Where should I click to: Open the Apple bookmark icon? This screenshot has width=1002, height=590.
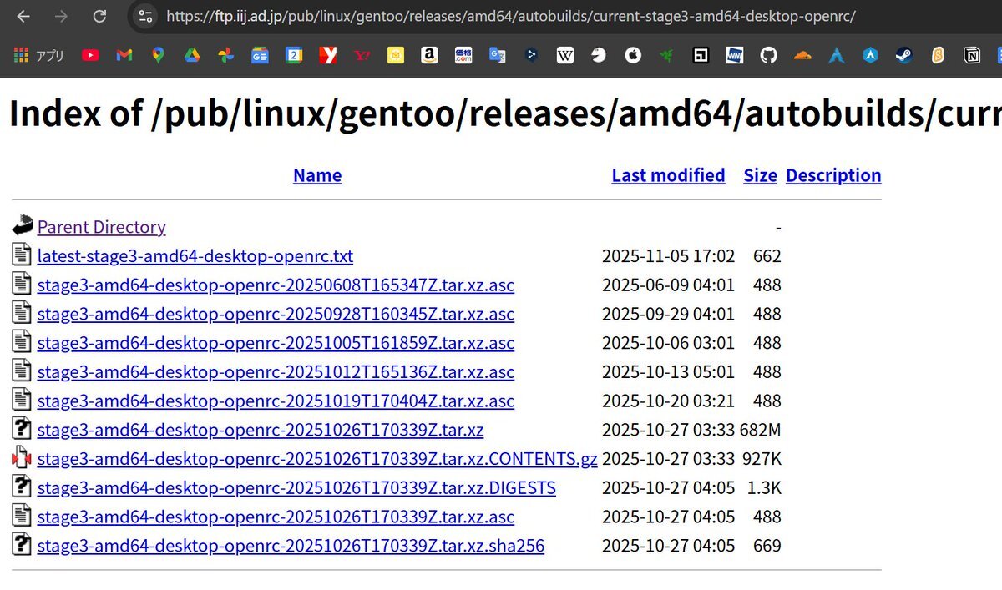(633, 56)
